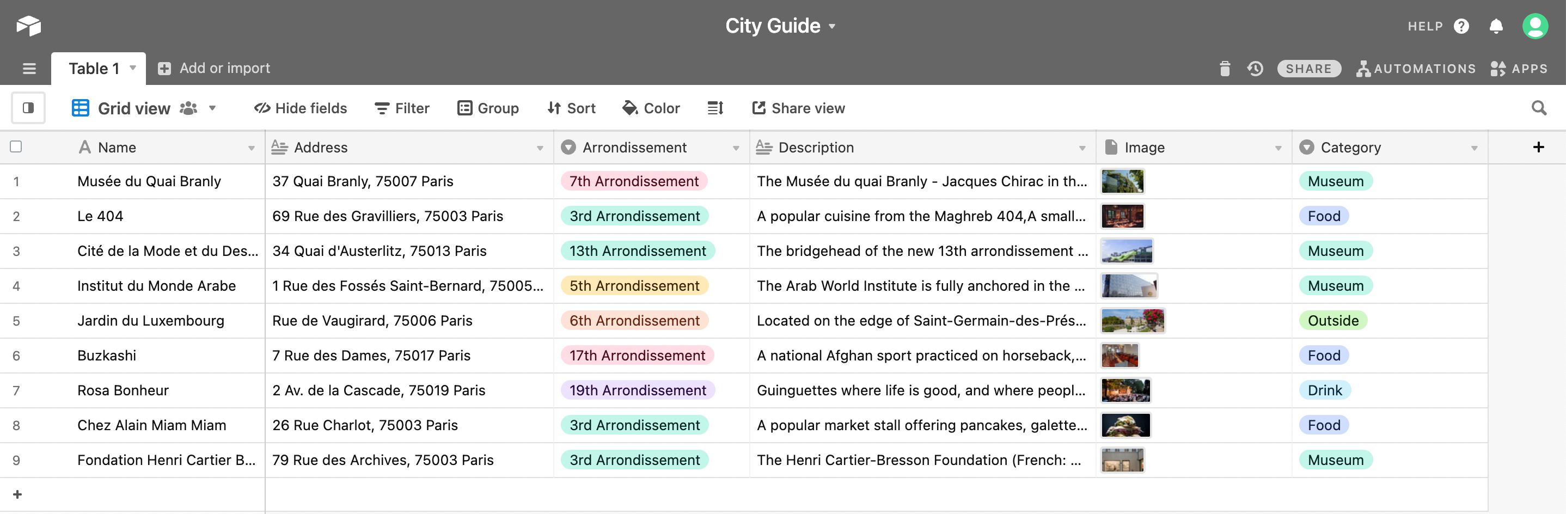Click the Jardin du Luxembourg image thumbnail
1566x514 pixels.
[x=1132, y=321]
